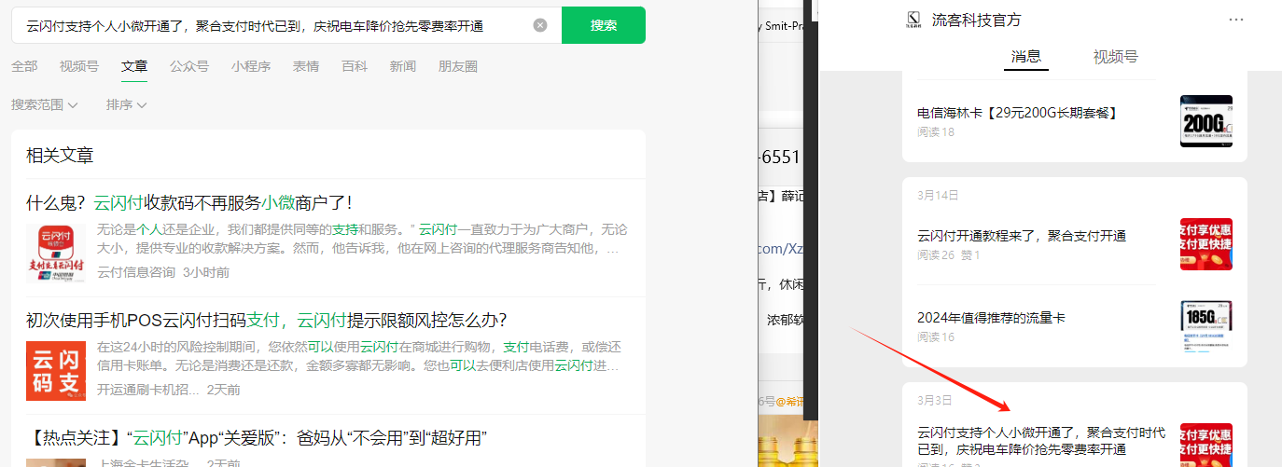Switch to 视频号 tab in account panel
This screenshot has width=1282, height=467.
click(1116, 56)
